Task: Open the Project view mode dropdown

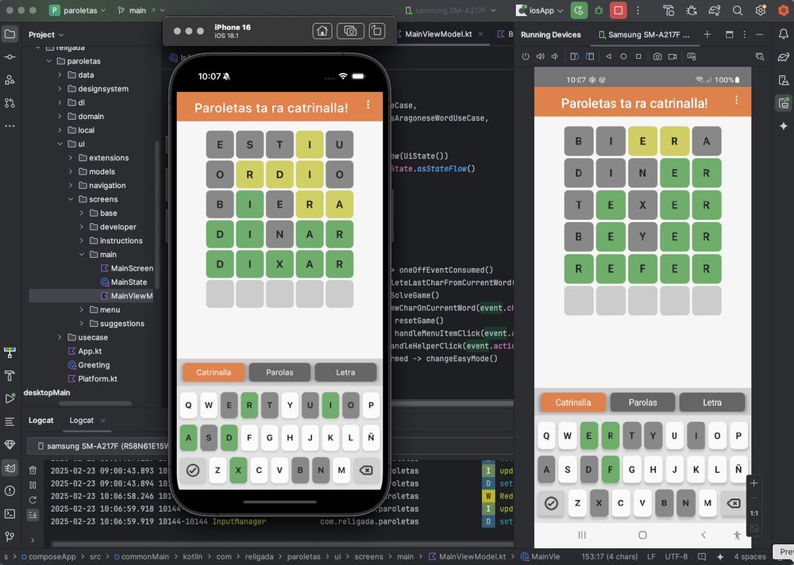Action: point(45,34)
